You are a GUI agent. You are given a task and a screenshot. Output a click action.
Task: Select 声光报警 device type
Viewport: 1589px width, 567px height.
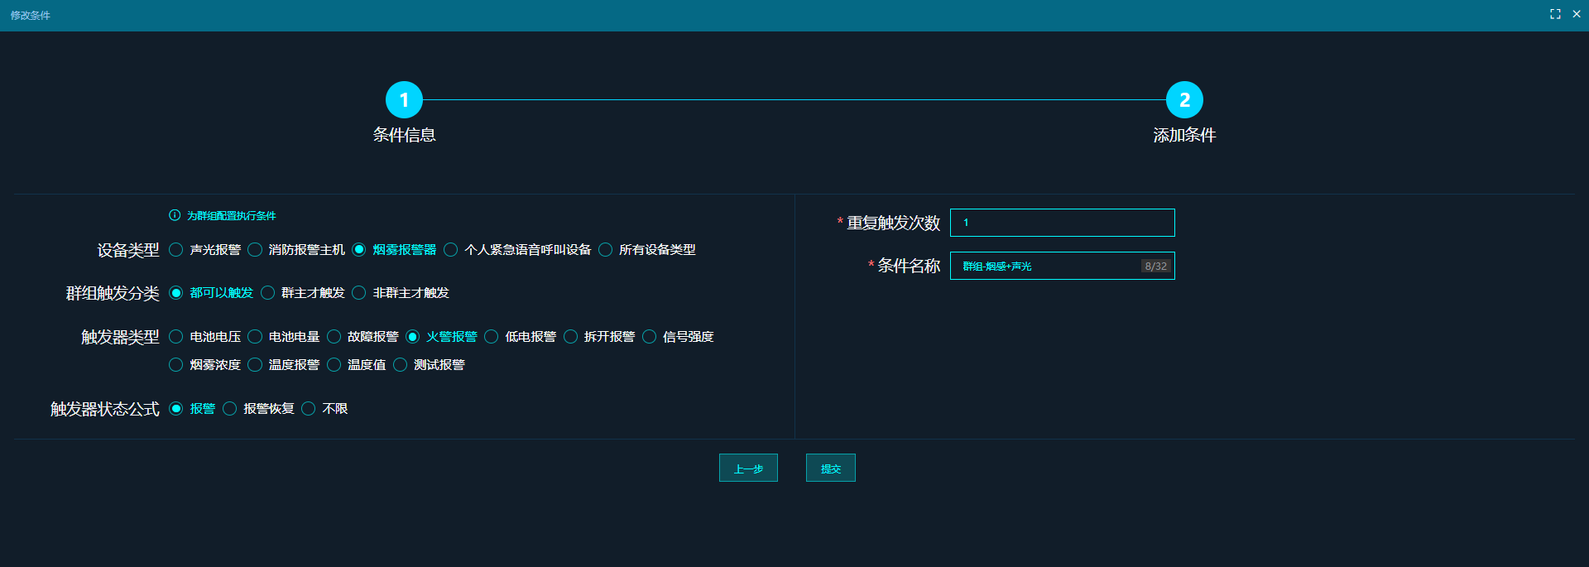176,250
